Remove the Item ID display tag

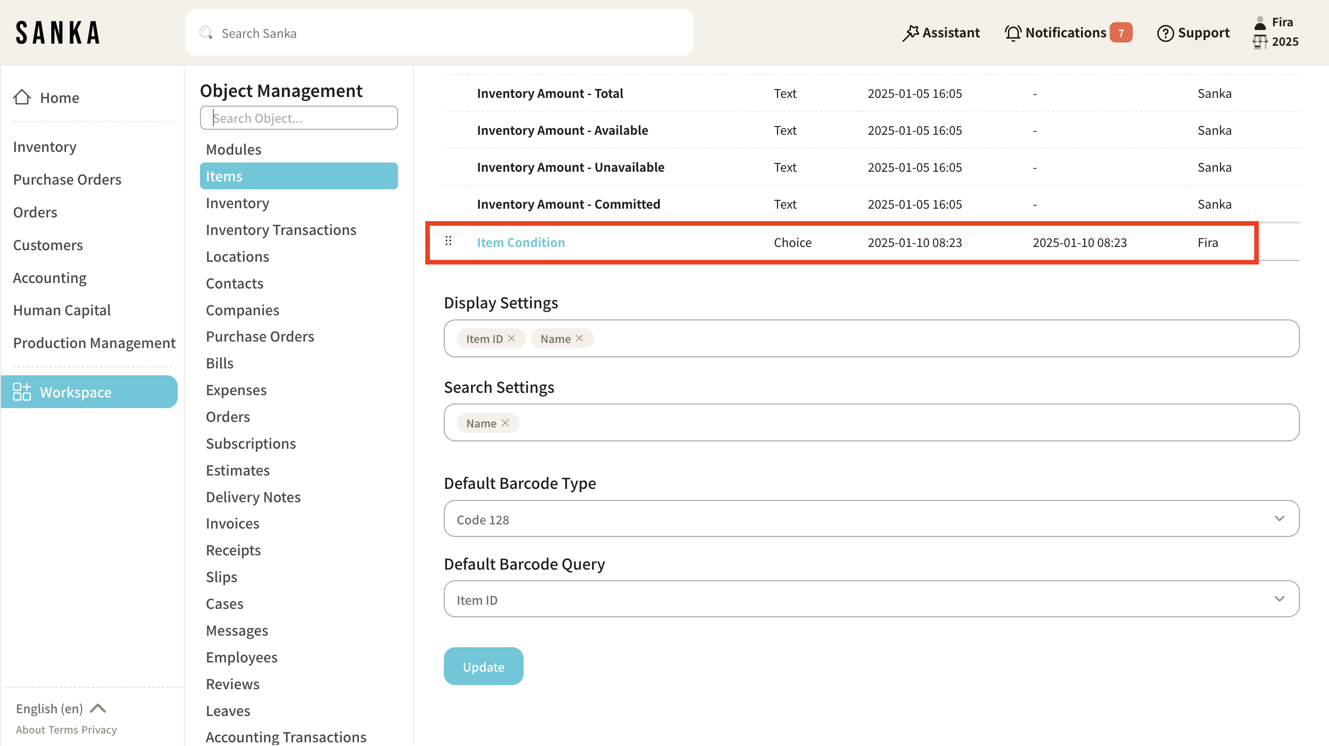click(x=512, y=338)
